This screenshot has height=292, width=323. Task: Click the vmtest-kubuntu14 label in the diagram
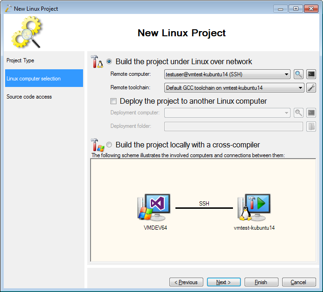pyautogui.click(x=254, y=228)
